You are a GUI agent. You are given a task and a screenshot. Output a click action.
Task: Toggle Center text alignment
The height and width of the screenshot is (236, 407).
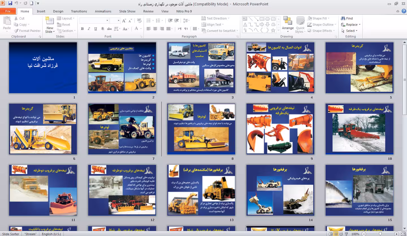pos(155,29)
